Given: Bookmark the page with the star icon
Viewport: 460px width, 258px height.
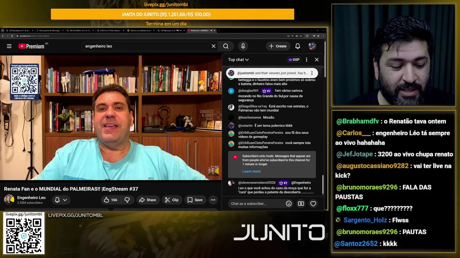Looking at the screenshot, I should tap(301, 36).
